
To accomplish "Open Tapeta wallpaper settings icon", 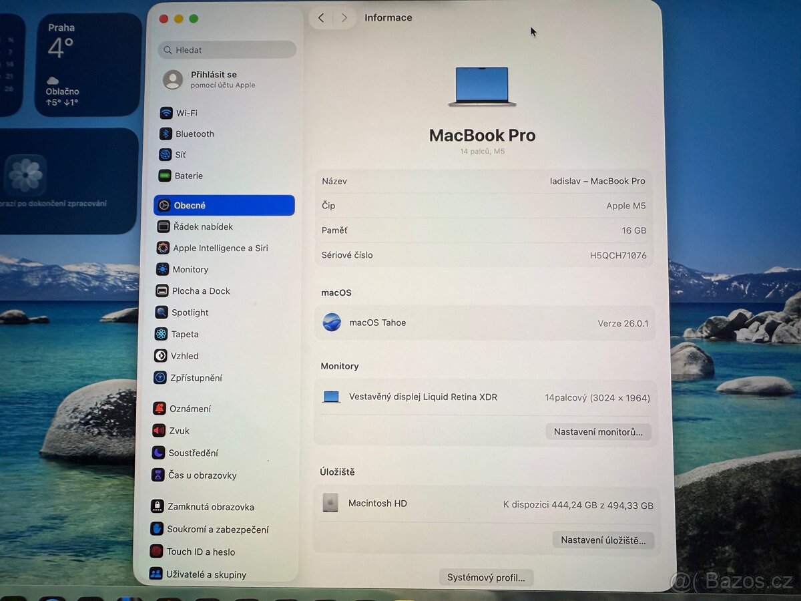I will 162,334.
